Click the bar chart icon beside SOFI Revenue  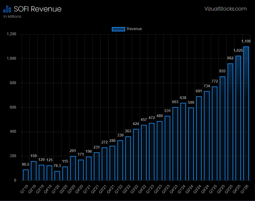click(7, 9)
